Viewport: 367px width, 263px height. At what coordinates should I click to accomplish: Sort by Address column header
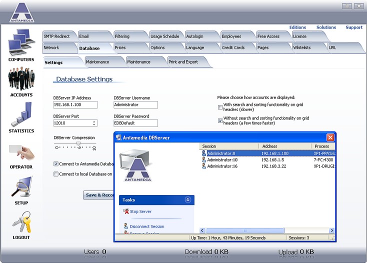coord(285,146)
